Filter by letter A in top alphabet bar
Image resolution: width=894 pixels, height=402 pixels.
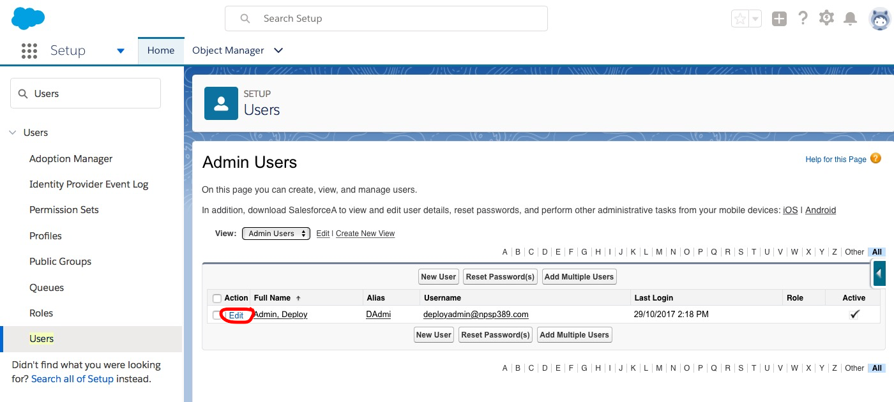tap(504, 252)
